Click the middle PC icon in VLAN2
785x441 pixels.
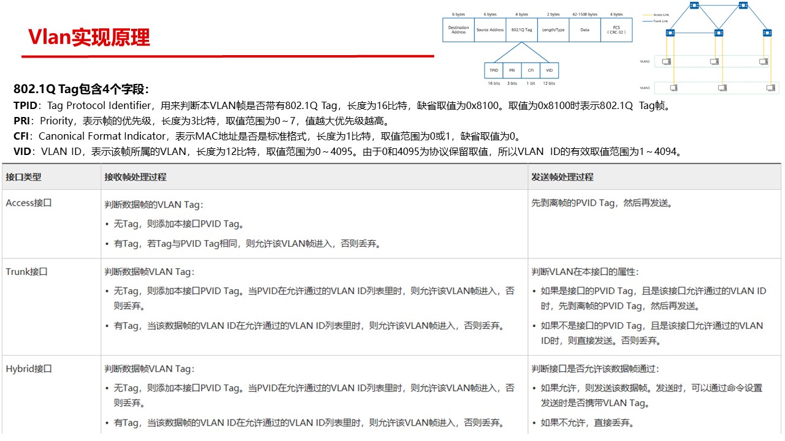point(714,61)
